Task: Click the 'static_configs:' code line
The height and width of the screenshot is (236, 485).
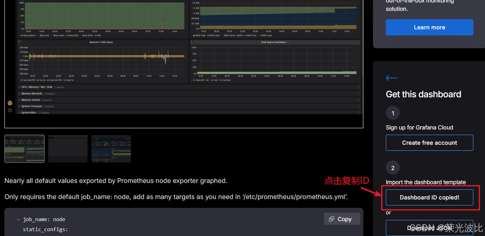Action: tap(45, 230)
